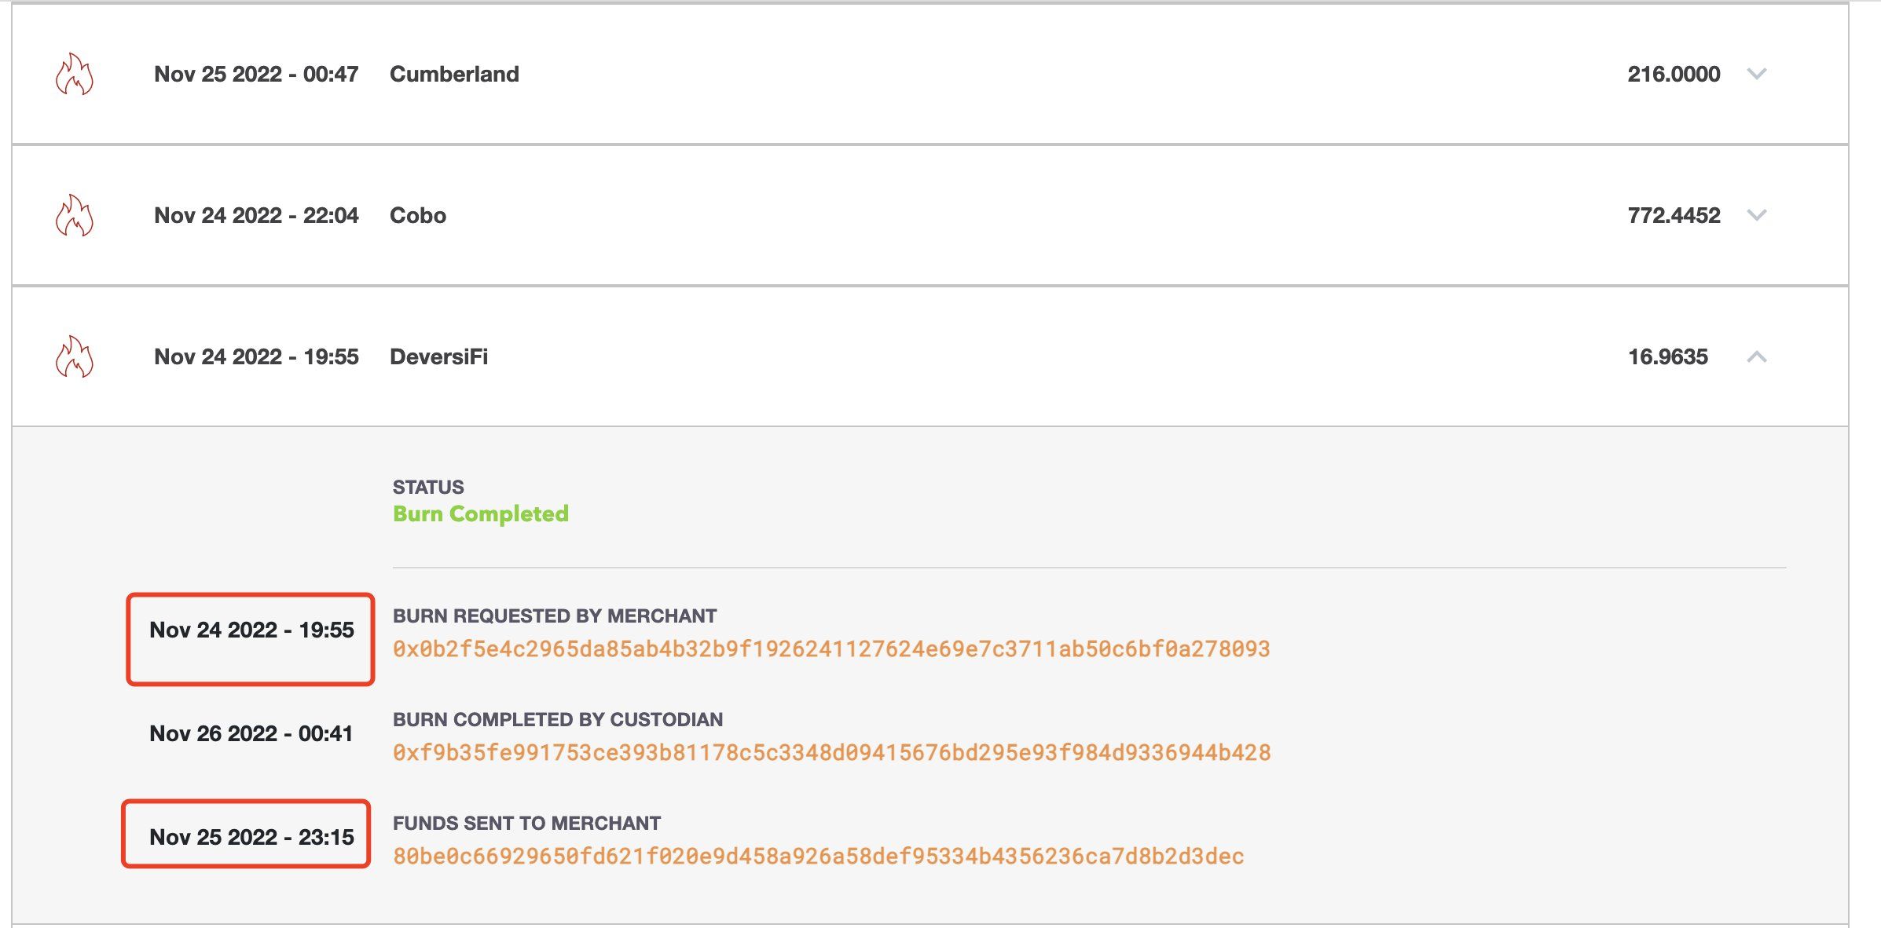Expand the Cumberland 216.0000 row chevron
The image size is (1881, 928).
[1757, 74]
